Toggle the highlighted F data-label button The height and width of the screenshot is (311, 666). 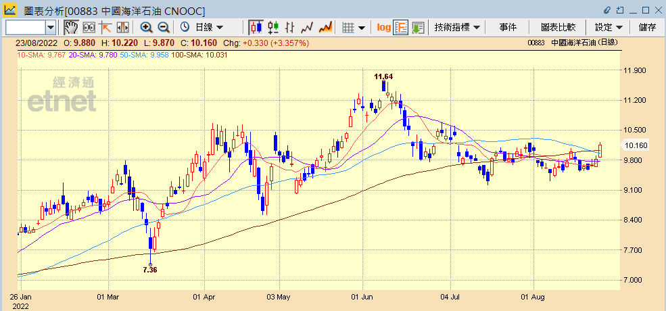[x=400, y=28]
